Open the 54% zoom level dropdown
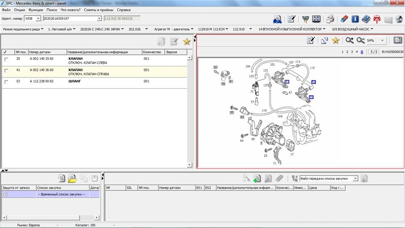The width and height of the screenshot is (405, 228). tap(382, 41)
